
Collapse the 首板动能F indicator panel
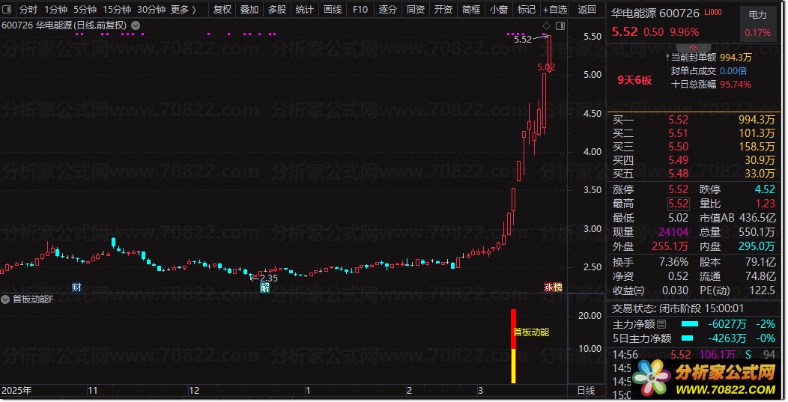[x=5, y=299]
